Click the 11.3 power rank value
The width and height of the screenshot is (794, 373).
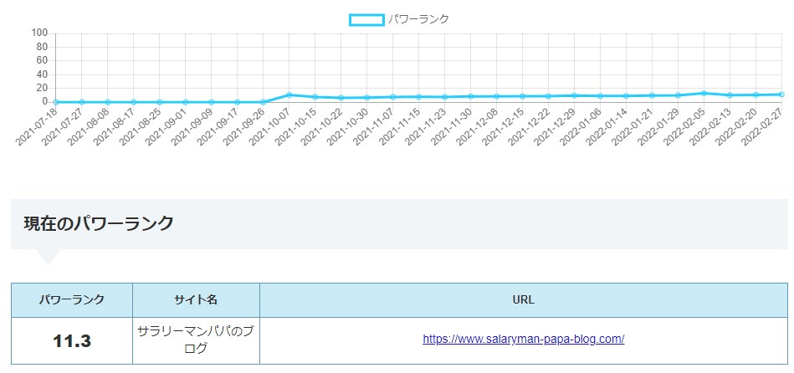pos(72,340)
